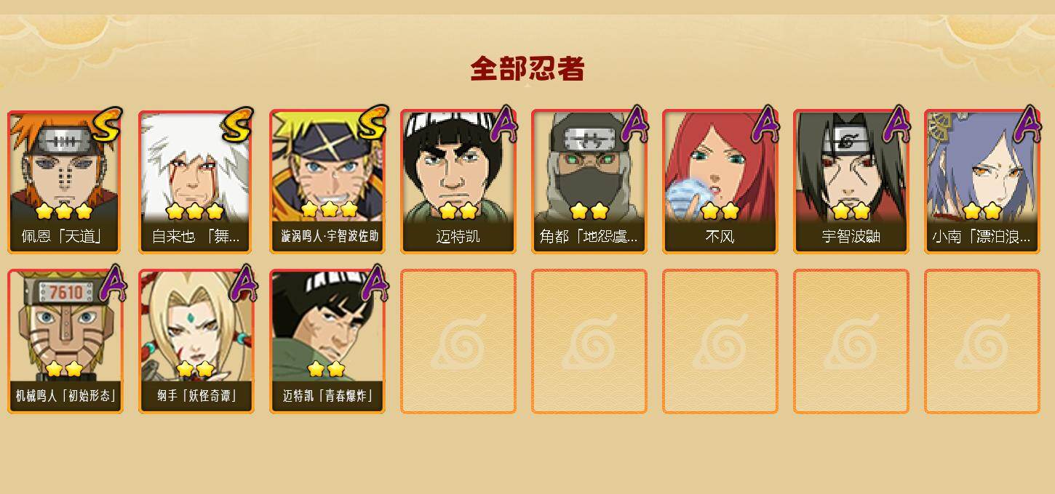This screenshot has height=494, width=1055.
Task: Click the three stars on 佩恩 card
Action: pos(64,211)
